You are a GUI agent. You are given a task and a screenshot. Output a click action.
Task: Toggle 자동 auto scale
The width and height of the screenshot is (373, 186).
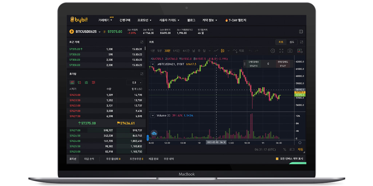301,149
